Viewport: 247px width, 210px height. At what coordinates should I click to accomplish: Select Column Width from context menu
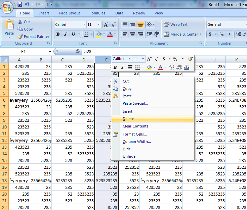pos(136,142)
